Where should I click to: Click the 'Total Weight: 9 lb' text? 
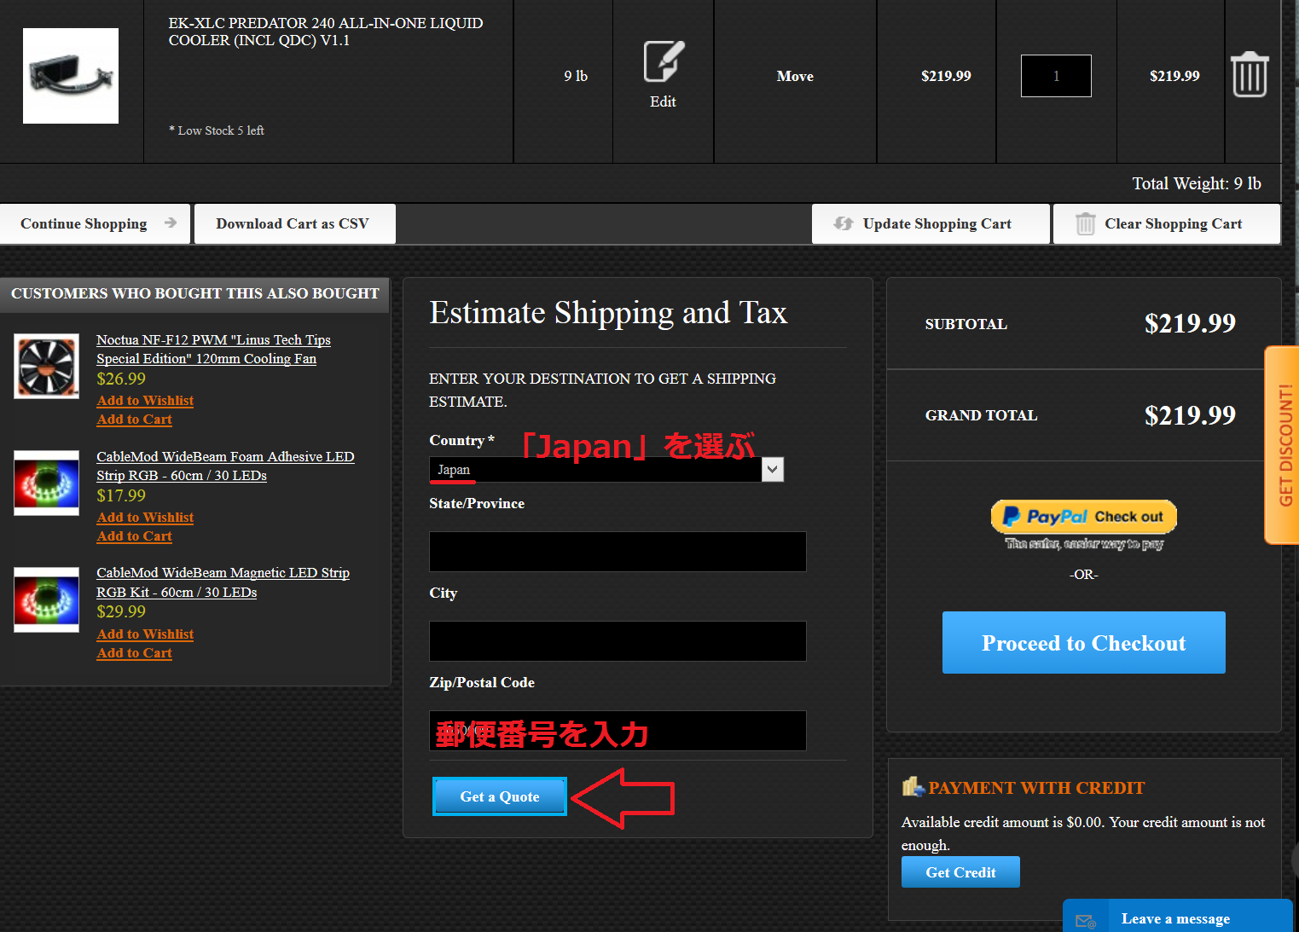tap(1196, 183)
